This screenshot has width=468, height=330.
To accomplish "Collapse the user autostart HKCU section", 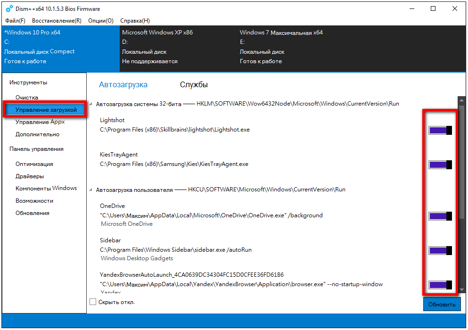I will (91, 190).
